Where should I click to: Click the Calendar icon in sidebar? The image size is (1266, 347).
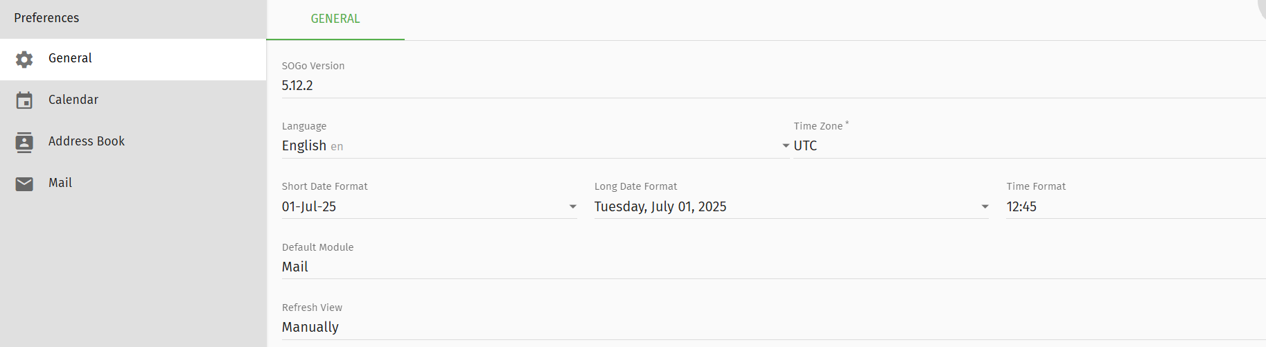tap(24, 100)
